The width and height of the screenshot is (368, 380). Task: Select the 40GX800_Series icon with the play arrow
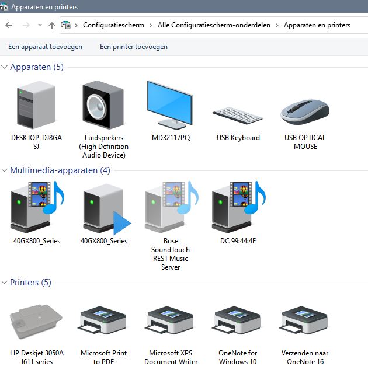coord(107,209)
